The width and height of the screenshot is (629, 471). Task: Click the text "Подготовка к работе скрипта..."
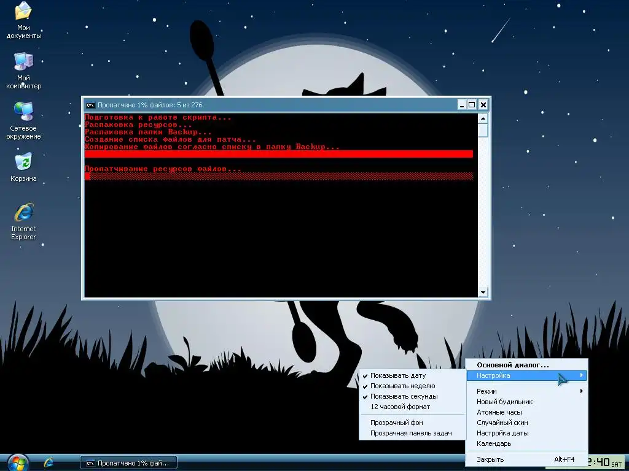coord(158,117)
